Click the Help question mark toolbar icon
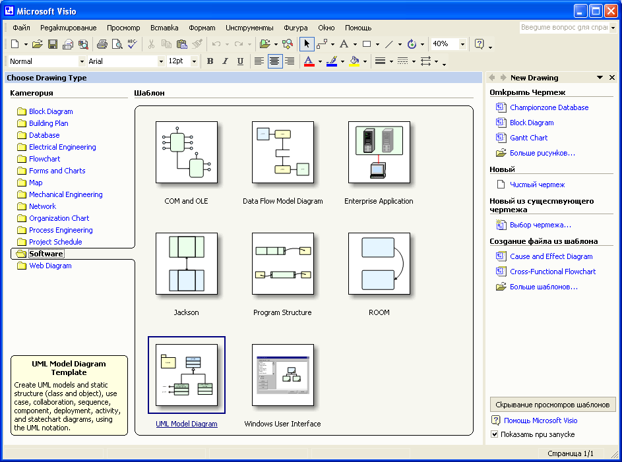The width and height of the screenshot is (622, 462). (479, 44)
